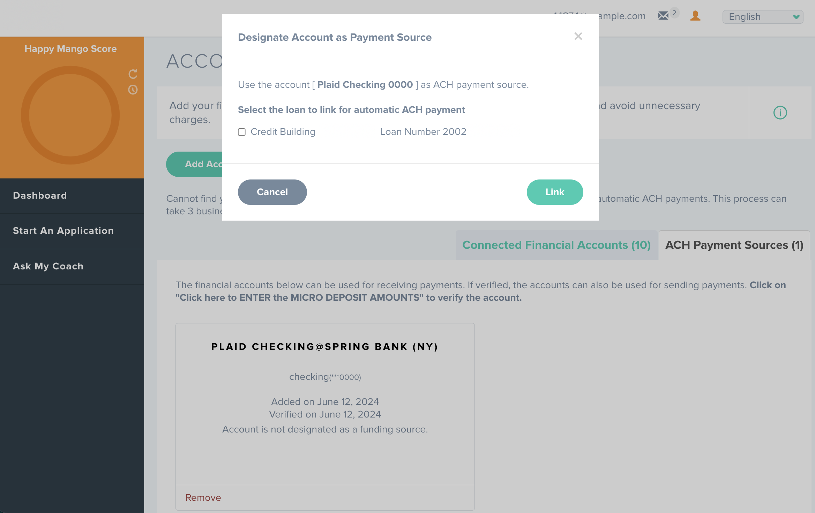Image resolution: width=815 pixels, height=513 pixels.
Task: Click the Plaid Checking@Spring Bank card title
Action: (x=325, y=347)
